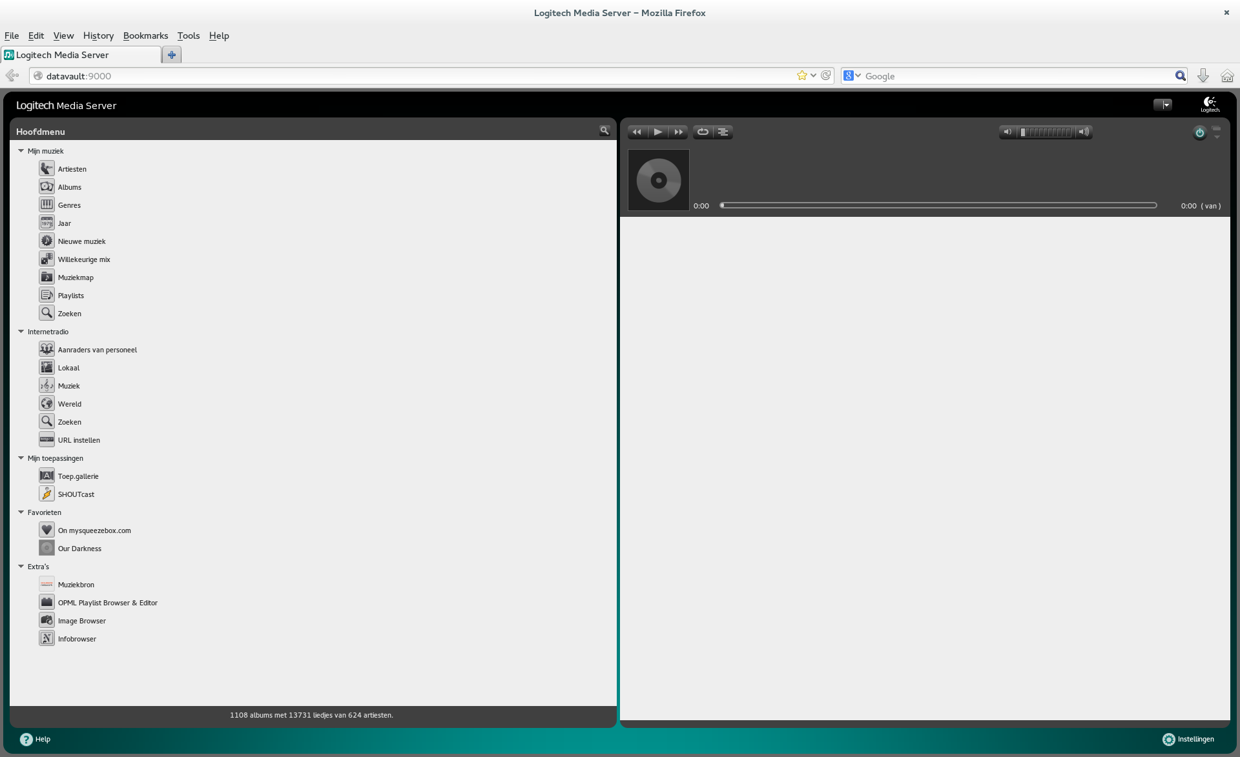Reload the current page
Viewport: 1240px width, 757px height.
point(825,76)
